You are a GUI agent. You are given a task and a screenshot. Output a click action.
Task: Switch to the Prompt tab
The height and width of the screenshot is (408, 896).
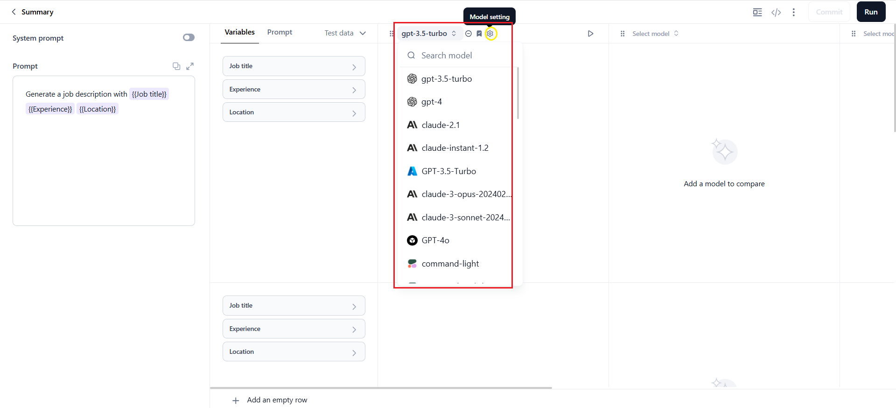(280, 32)
